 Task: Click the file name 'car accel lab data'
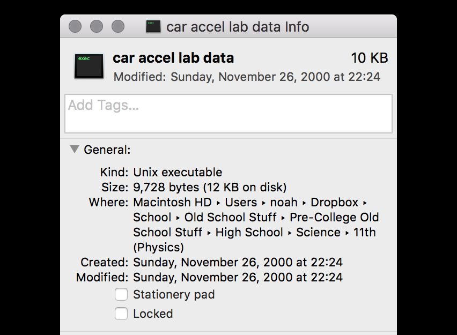(x=173, y=58)
